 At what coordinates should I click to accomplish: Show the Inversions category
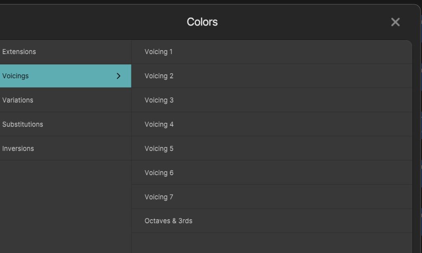(x=18, y=149)
